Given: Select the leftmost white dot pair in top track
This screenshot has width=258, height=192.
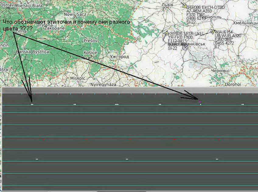Looking at the screenshot, I should (x=32, y=104).
